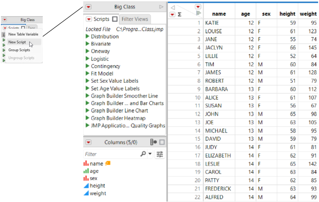Screen dimensions: 319x202
Task: Run the Distribution script
Action: click(87, 36)
